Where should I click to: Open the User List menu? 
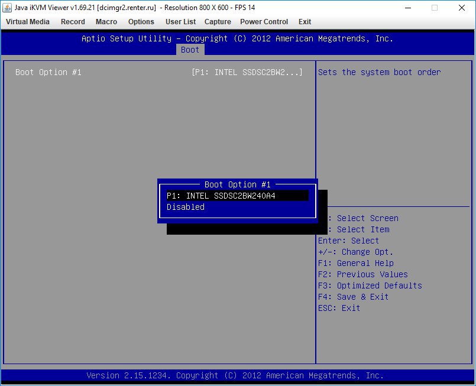(180, 22)
